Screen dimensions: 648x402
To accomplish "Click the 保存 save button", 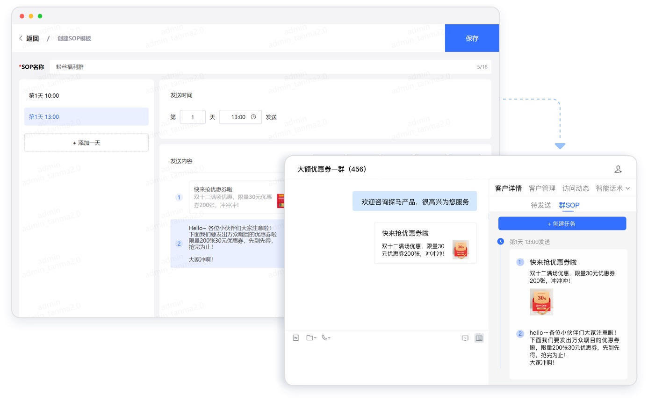I will [x=472, y=38].
